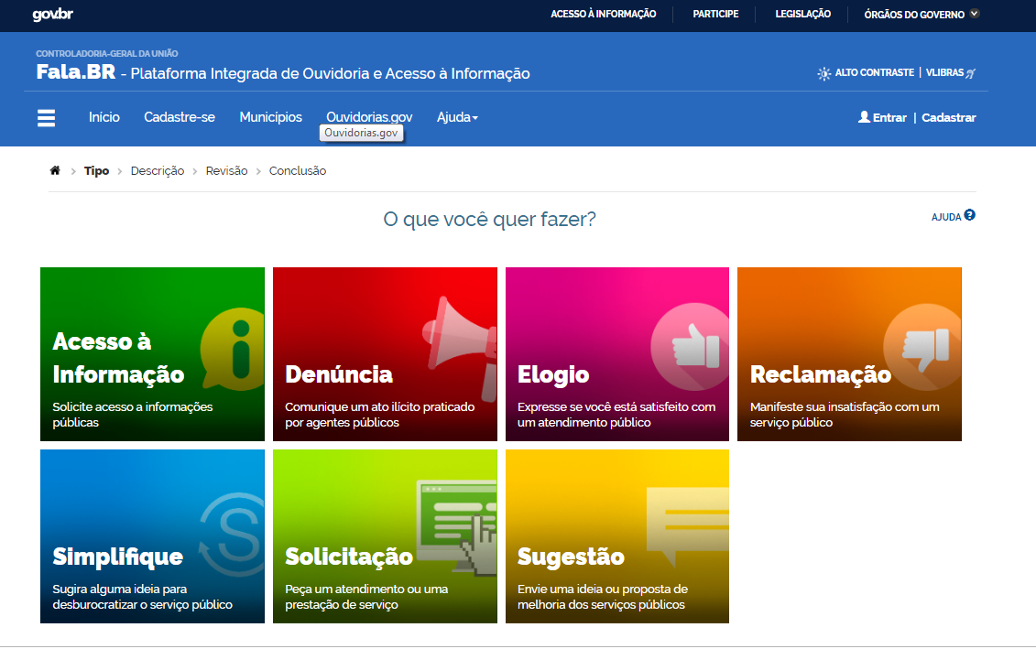The image size is (1036, 649).
Task: Click the user silhouette icon beside Entrar
Action: tap(864, 117)
